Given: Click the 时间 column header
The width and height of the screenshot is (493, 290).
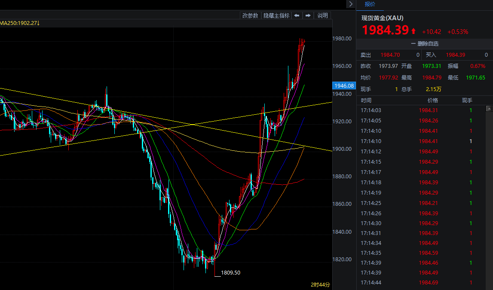Looking at the screenshot, I should pyautogui.click(x=366, y=101).
